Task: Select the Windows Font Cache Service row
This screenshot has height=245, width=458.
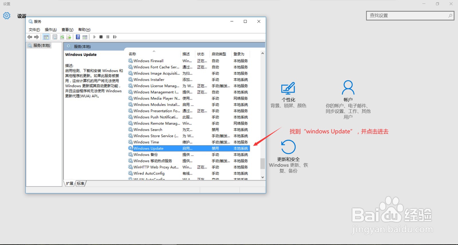Action: [189, 67]
